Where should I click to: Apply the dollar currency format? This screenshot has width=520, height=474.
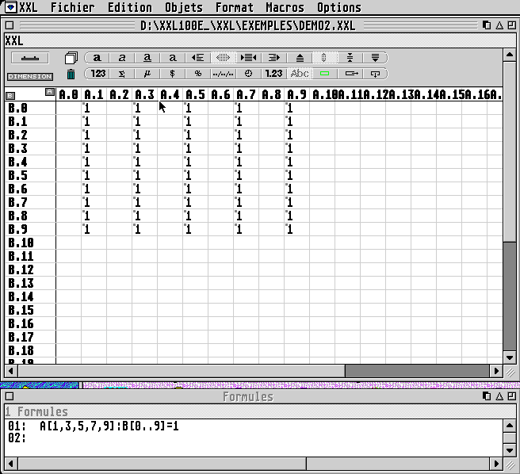173,74
